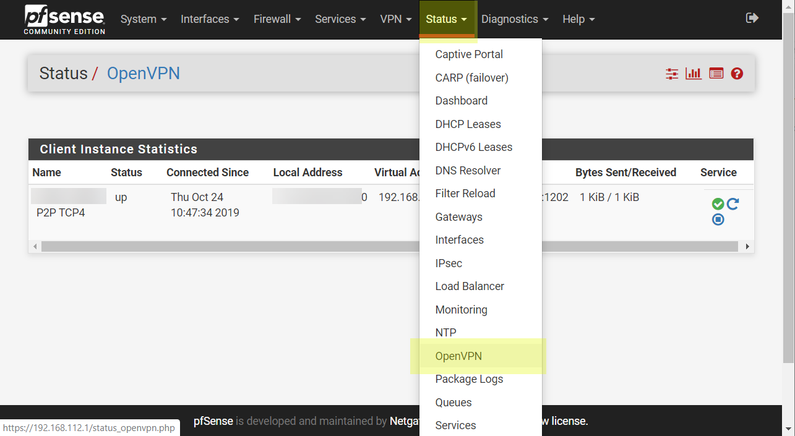Click the 'P2P TCP4' text
The image size is (795, 436).
click(61, 213)
